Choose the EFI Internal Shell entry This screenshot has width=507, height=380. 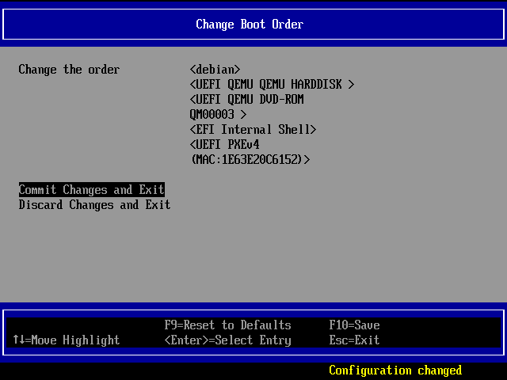253,130
